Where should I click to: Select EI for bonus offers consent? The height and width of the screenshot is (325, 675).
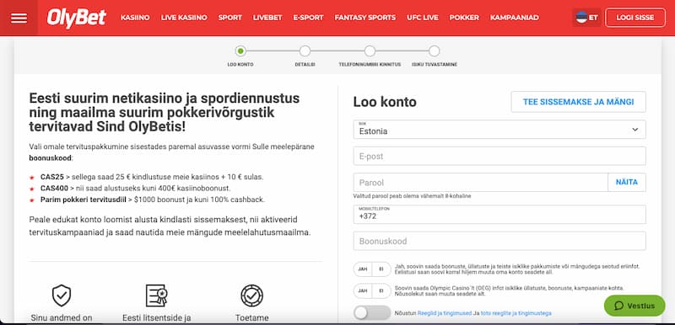381,269
